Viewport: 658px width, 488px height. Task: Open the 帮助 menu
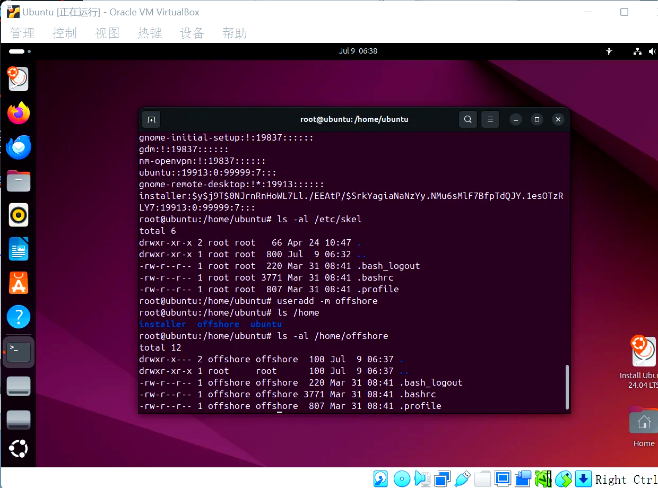pos(235,33)
